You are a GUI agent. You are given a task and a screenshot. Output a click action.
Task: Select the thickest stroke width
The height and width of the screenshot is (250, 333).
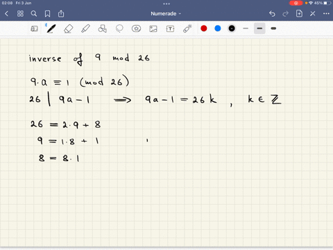[x=273, y=28]
